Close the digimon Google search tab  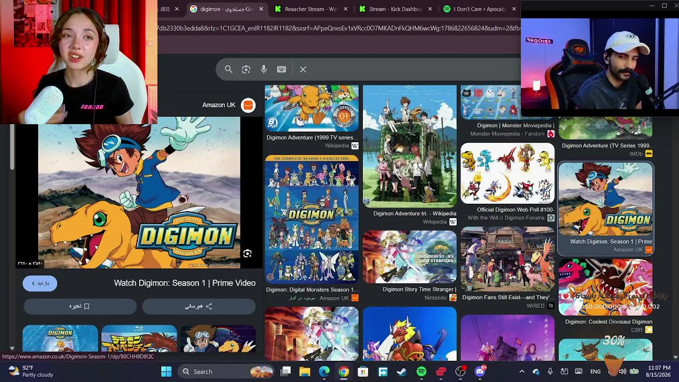260,9
